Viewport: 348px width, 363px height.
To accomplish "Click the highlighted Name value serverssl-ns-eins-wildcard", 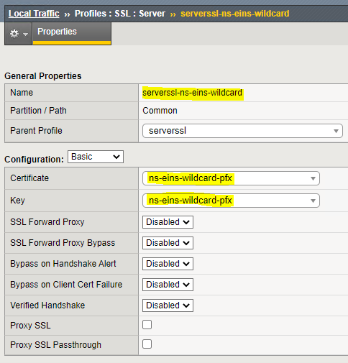I will tap(192, 93).
